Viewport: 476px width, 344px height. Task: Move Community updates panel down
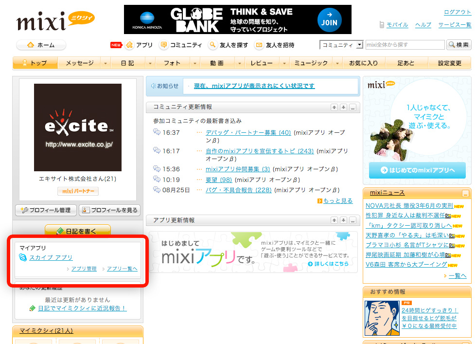click(343, 107)
